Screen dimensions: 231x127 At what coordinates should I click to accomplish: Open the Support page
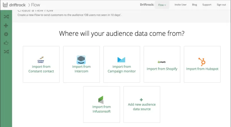coord(207,5)
